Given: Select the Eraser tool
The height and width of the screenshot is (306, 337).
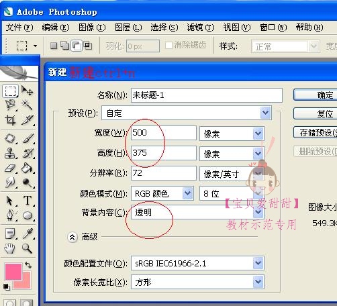Looking at the screenshot, I should (10, 168).
